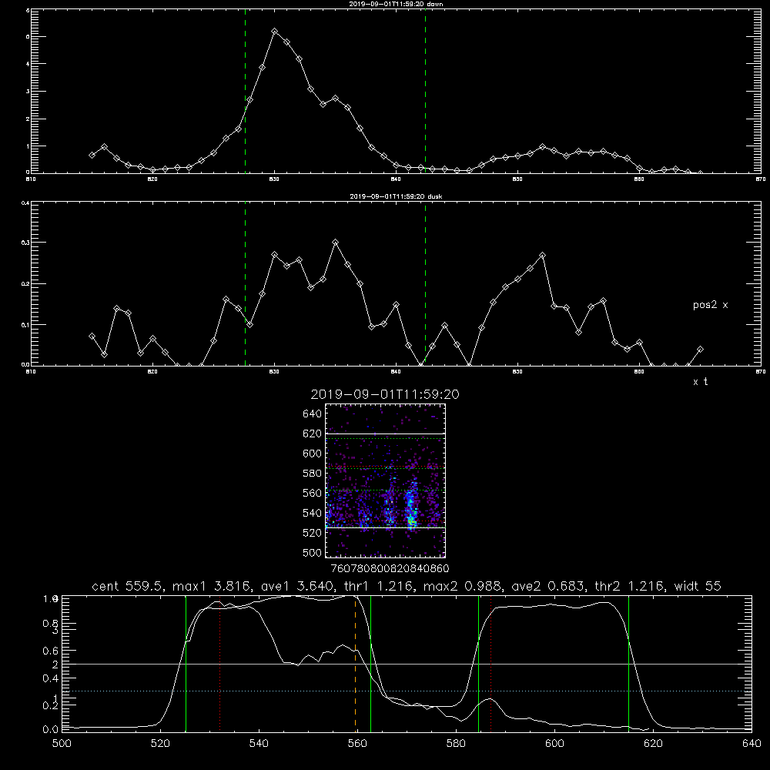
Task: Click the x-axis label 540 on bottom plot
Action: coord(259,744)
